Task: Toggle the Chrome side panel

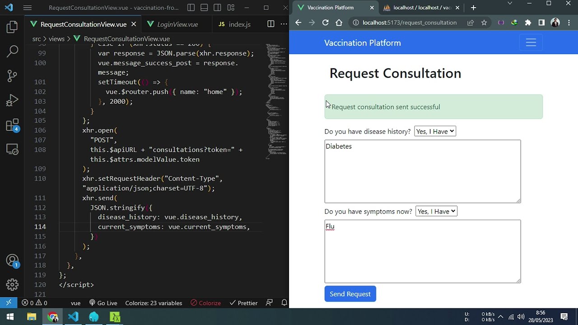Action: click(541, 23)
